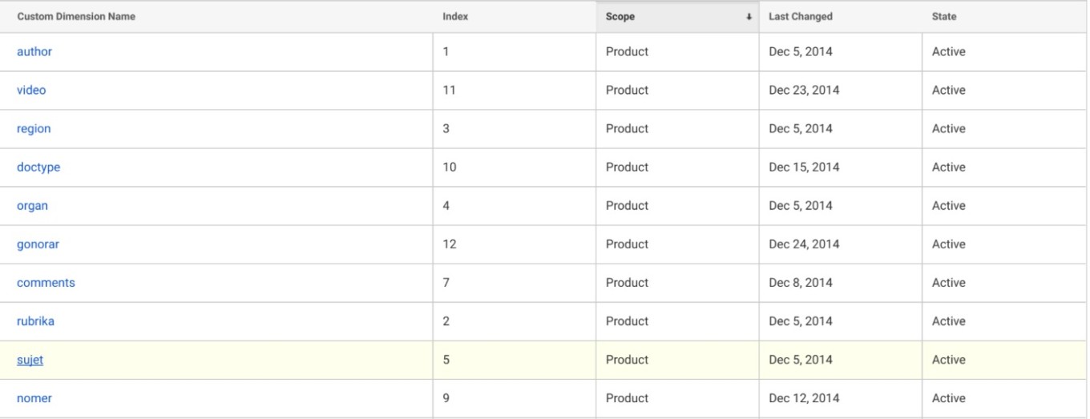The image size is (1090, 419).
Task: Open the video custom dimension
Action: (x=31, y=90)
